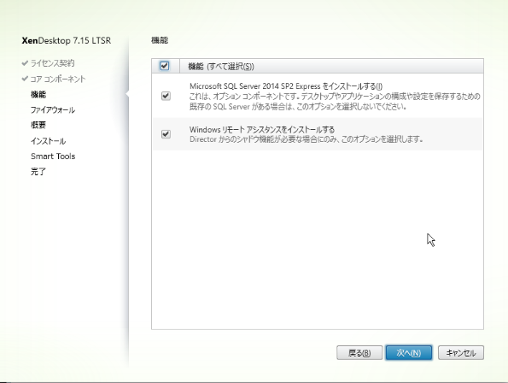Click the checkmark icon beside コア コンポーネント
This screenshot has height=383, width=508.
(25, 79)
